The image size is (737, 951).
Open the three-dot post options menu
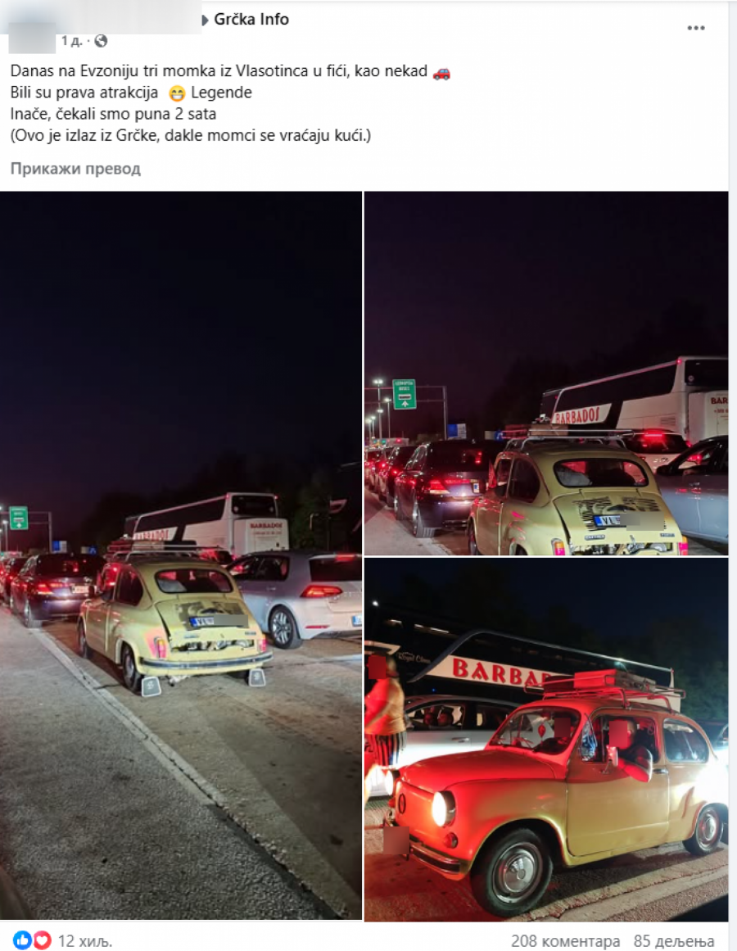(x=696, y=28)
